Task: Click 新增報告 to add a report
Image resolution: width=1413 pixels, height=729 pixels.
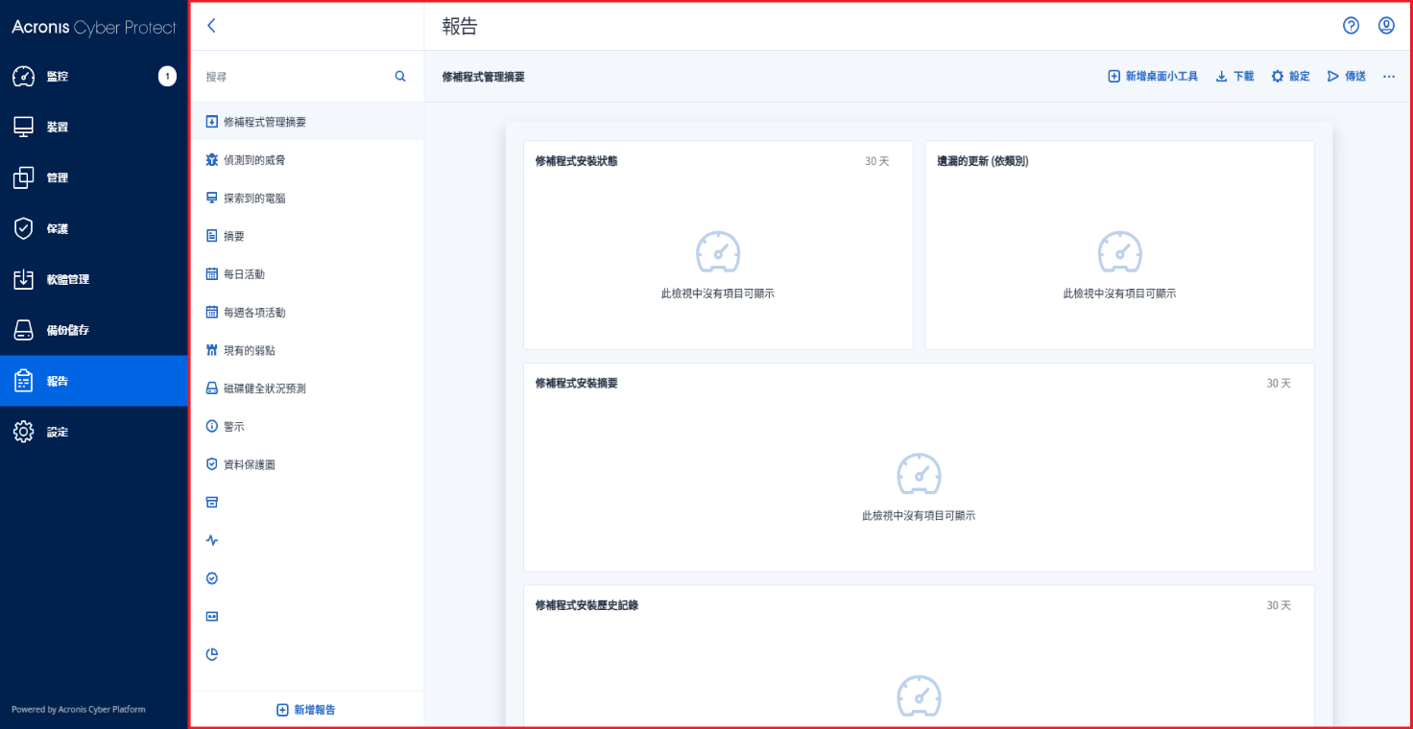Action: 306,710
